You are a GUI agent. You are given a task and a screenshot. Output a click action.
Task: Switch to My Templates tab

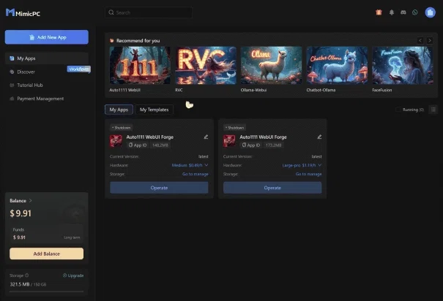(154, 110)
